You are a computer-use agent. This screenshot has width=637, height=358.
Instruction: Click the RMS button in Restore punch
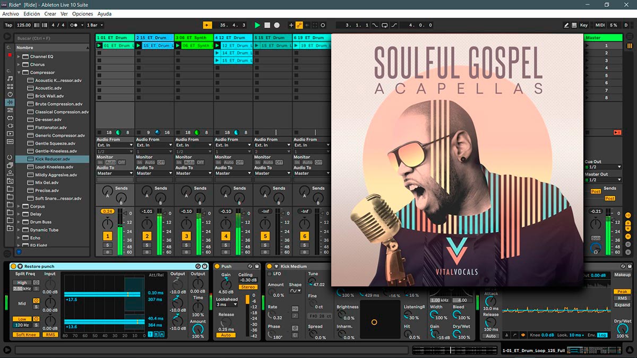(50, 335)
